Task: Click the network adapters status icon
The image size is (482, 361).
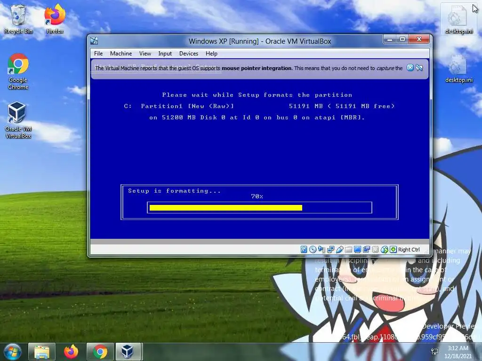Action: tap(330, 250)
